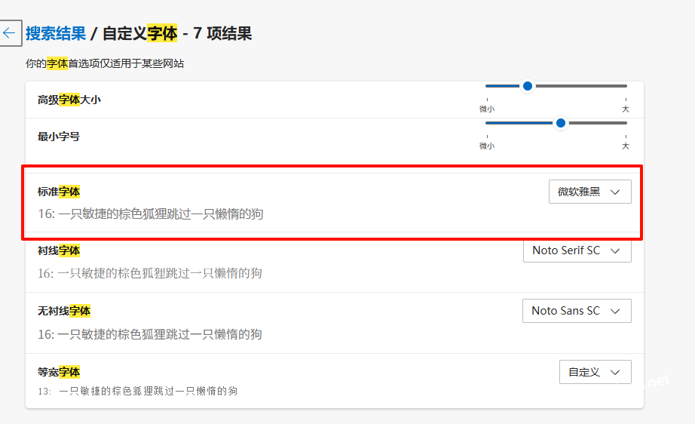Image resolution: width=695 pixels, height=424 pixels.
Task: Click the 最小字号 setting label
Action: (59, 137)
